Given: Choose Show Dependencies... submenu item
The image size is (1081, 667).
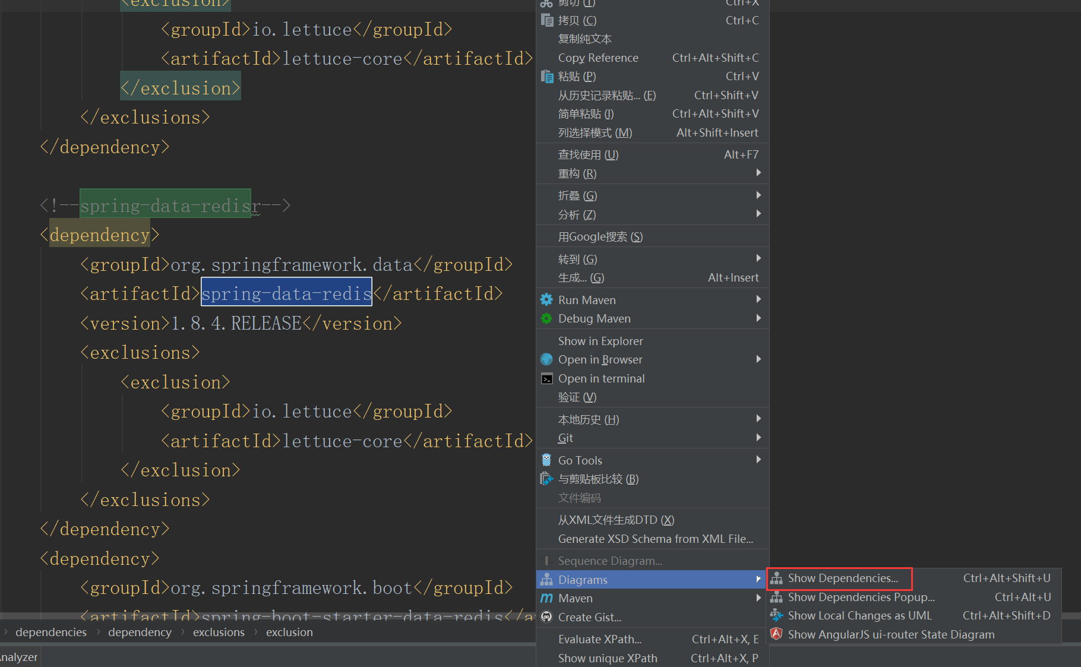Looking at the screenshot, I should tap(914, 578).
